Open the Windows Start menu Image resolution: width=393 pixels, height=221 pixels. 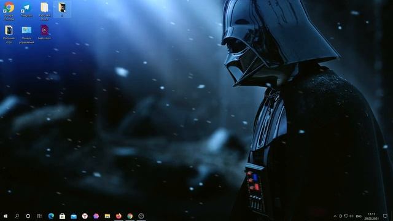pyautogui.click(x=6, y=216)
